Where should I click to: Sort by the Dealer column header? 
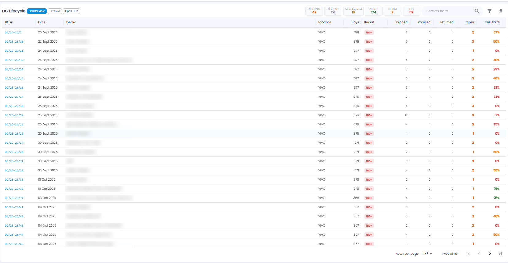coord(71,22)
